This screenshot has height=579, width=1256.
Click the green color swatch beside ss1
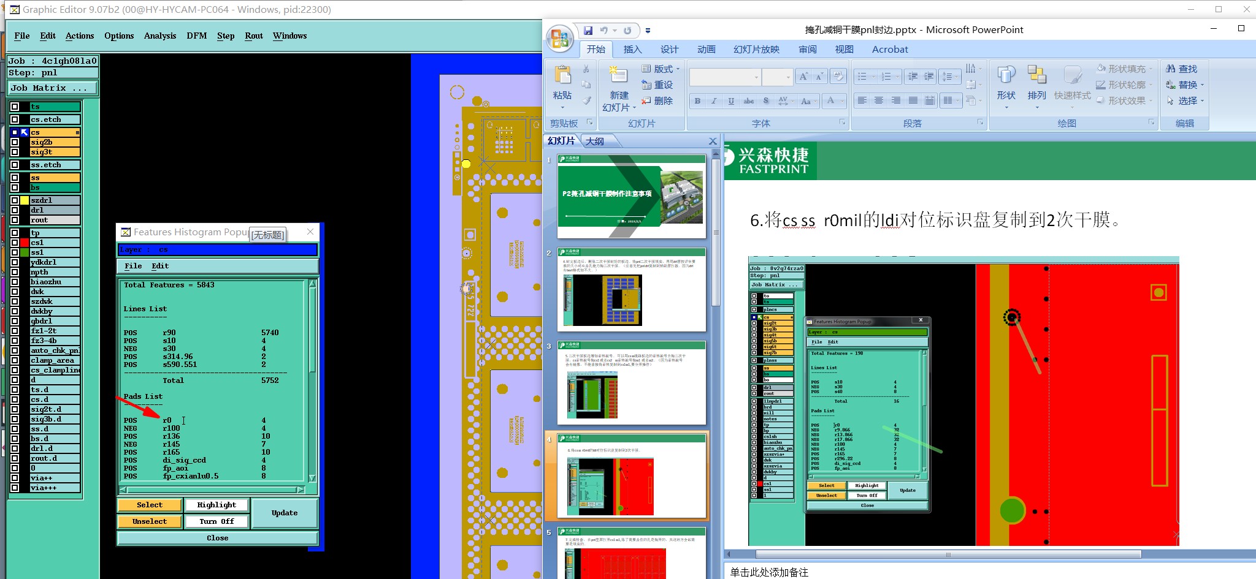[25, 252]
